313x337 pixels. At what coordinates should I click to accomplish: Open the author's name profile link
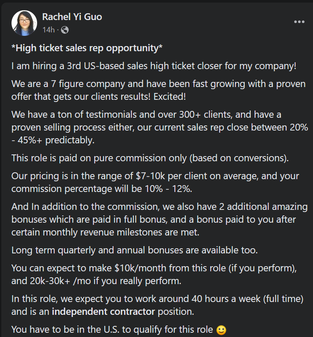point(72,17)
